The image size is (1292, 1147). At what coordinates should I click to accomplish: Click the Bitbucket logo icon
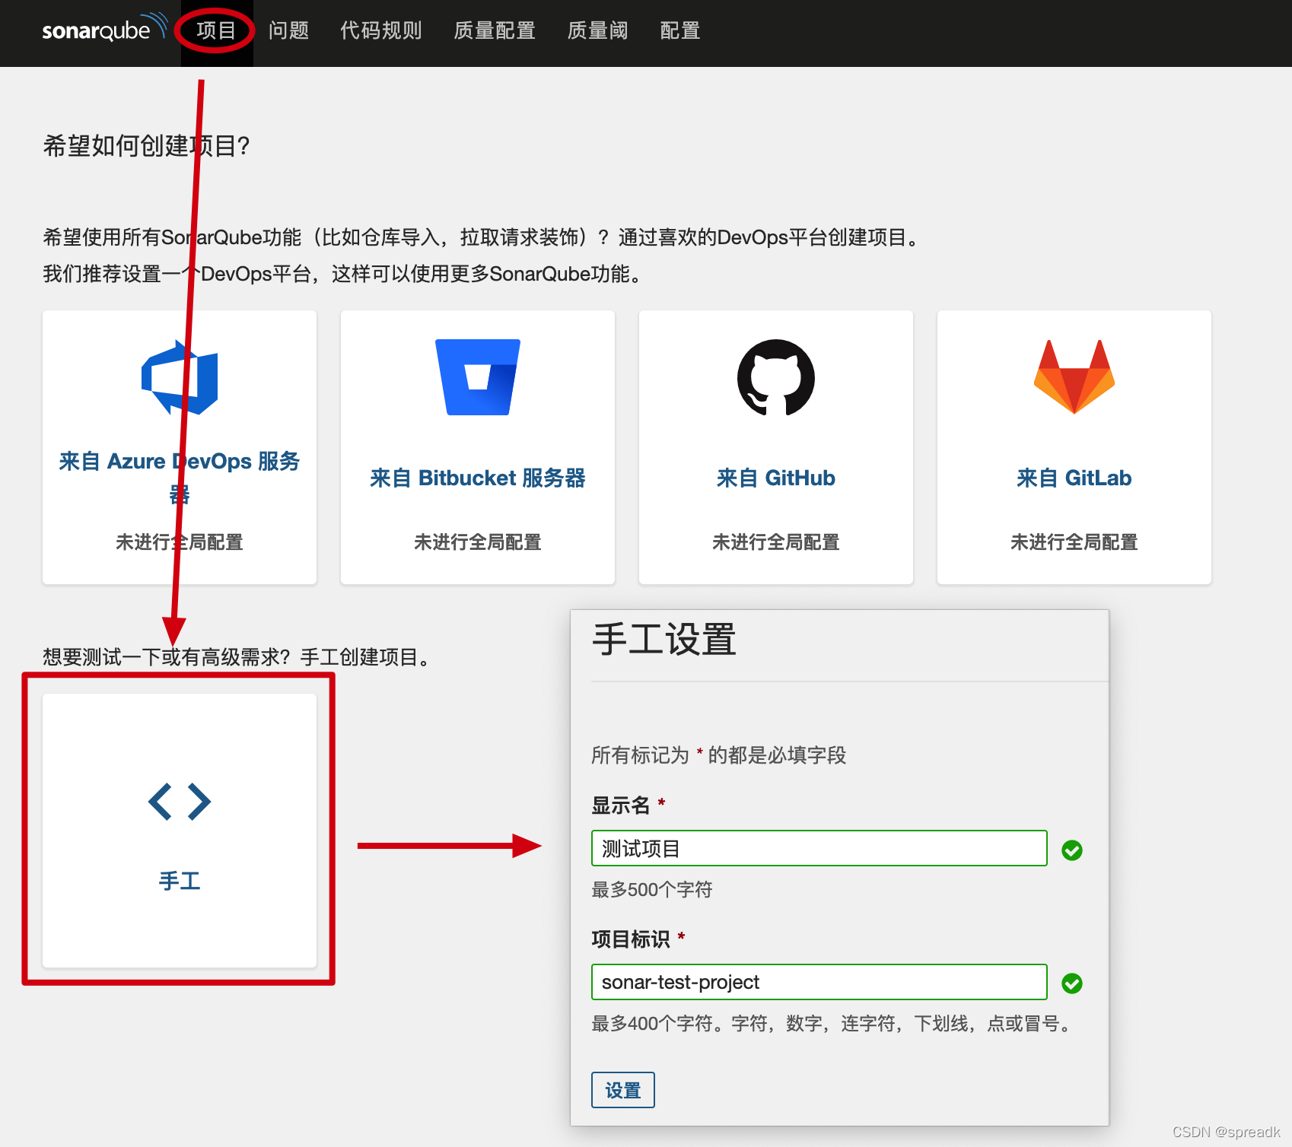(x=478, y=377)
